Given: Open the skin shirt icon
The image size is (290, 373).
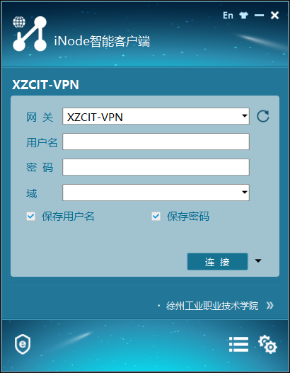Looking at the screenshot, I should [x=243, y=16].
